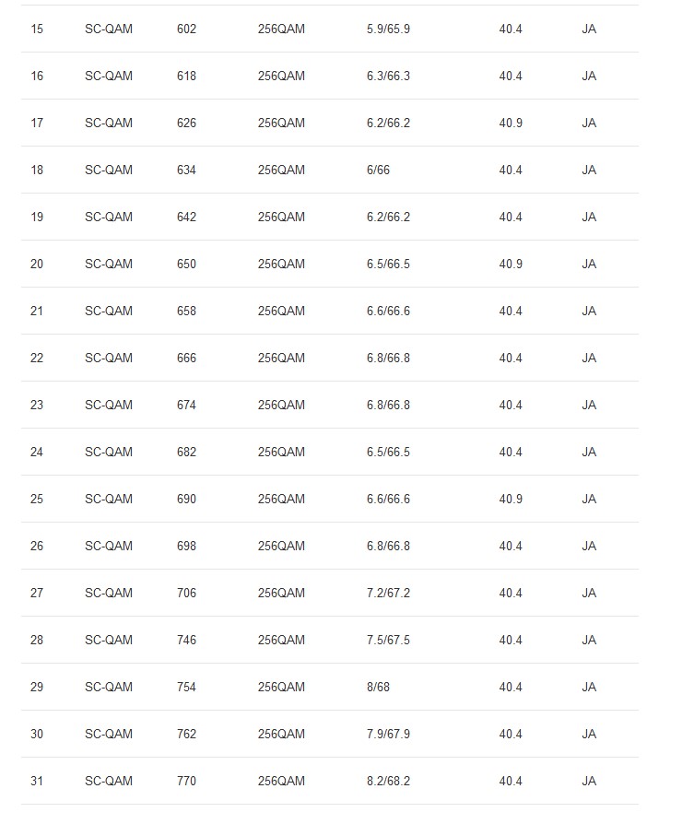This screenshot has width=682, height=824.
Task: Click the 5.9/65.9 power level value
Action: tap(388, 29)
